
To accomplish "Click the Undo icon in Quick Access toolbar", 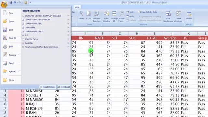I will pyautogui.click(x=15, y=2).
